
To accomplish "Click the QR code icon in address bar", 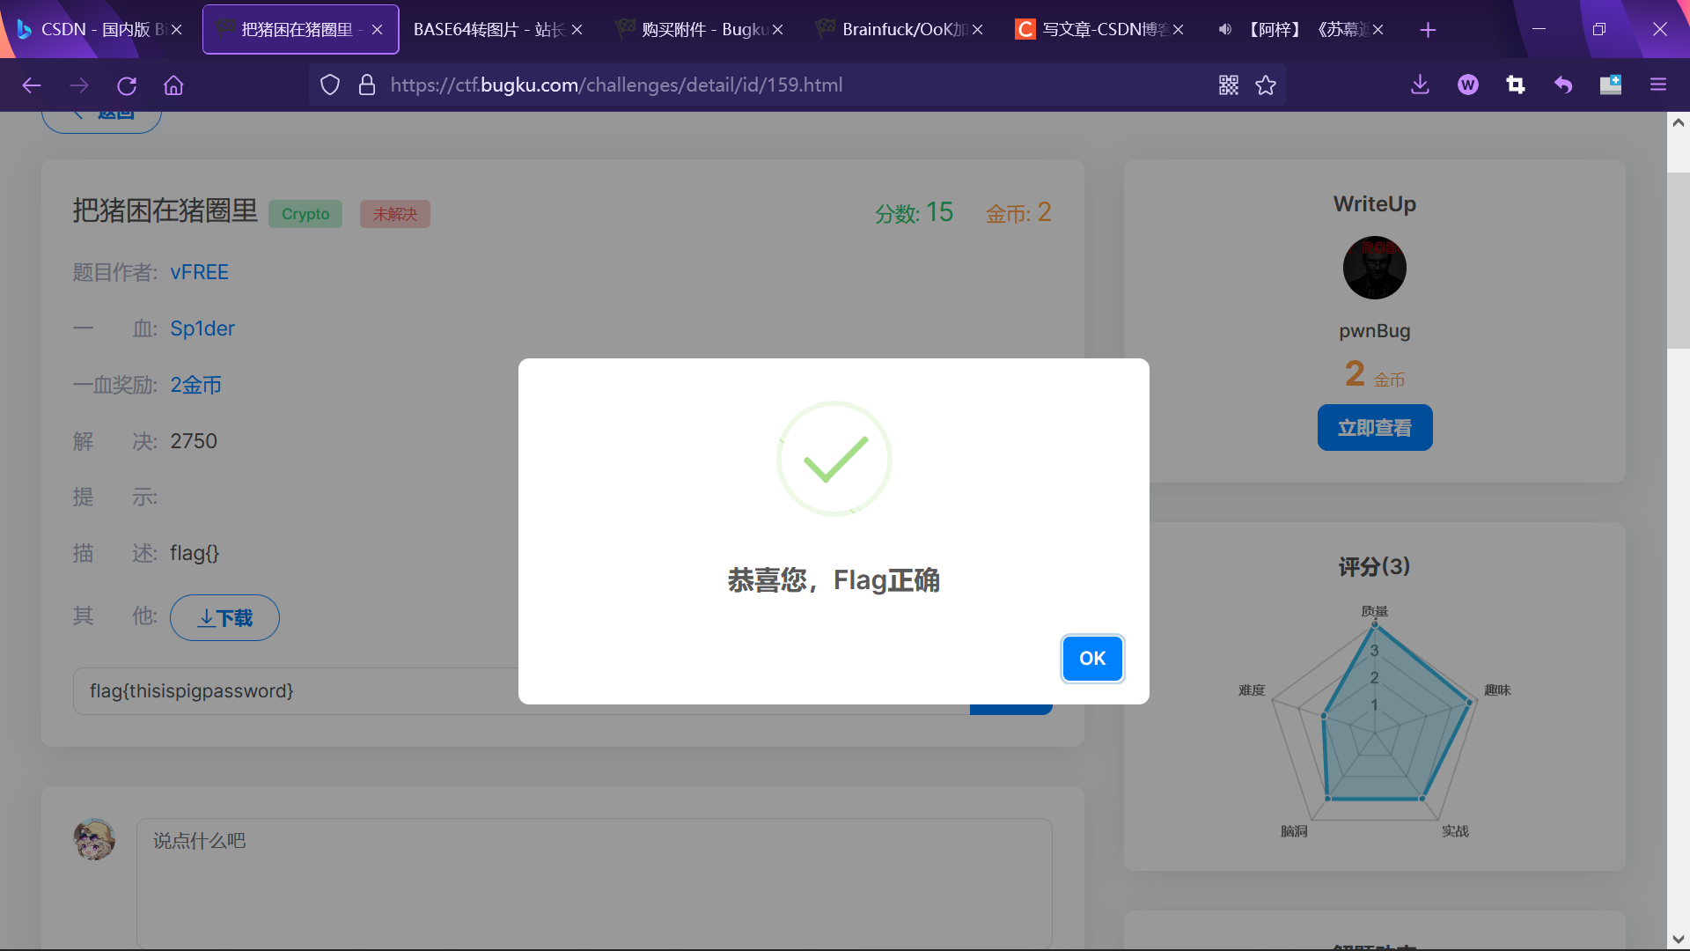I will [x=1228, y=85].
